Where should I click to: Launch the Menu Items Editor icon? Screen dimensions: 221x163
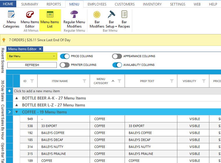[30, 19]
